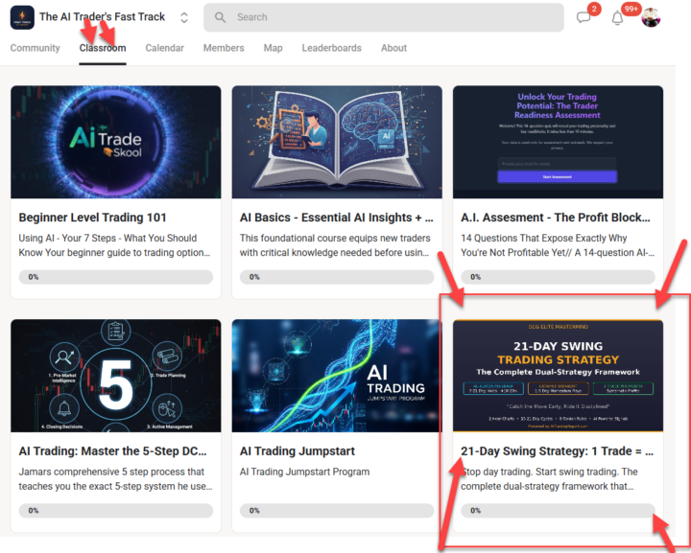Switch to the Members tab
The image size is (691, 553).
(x=224, y=48)
